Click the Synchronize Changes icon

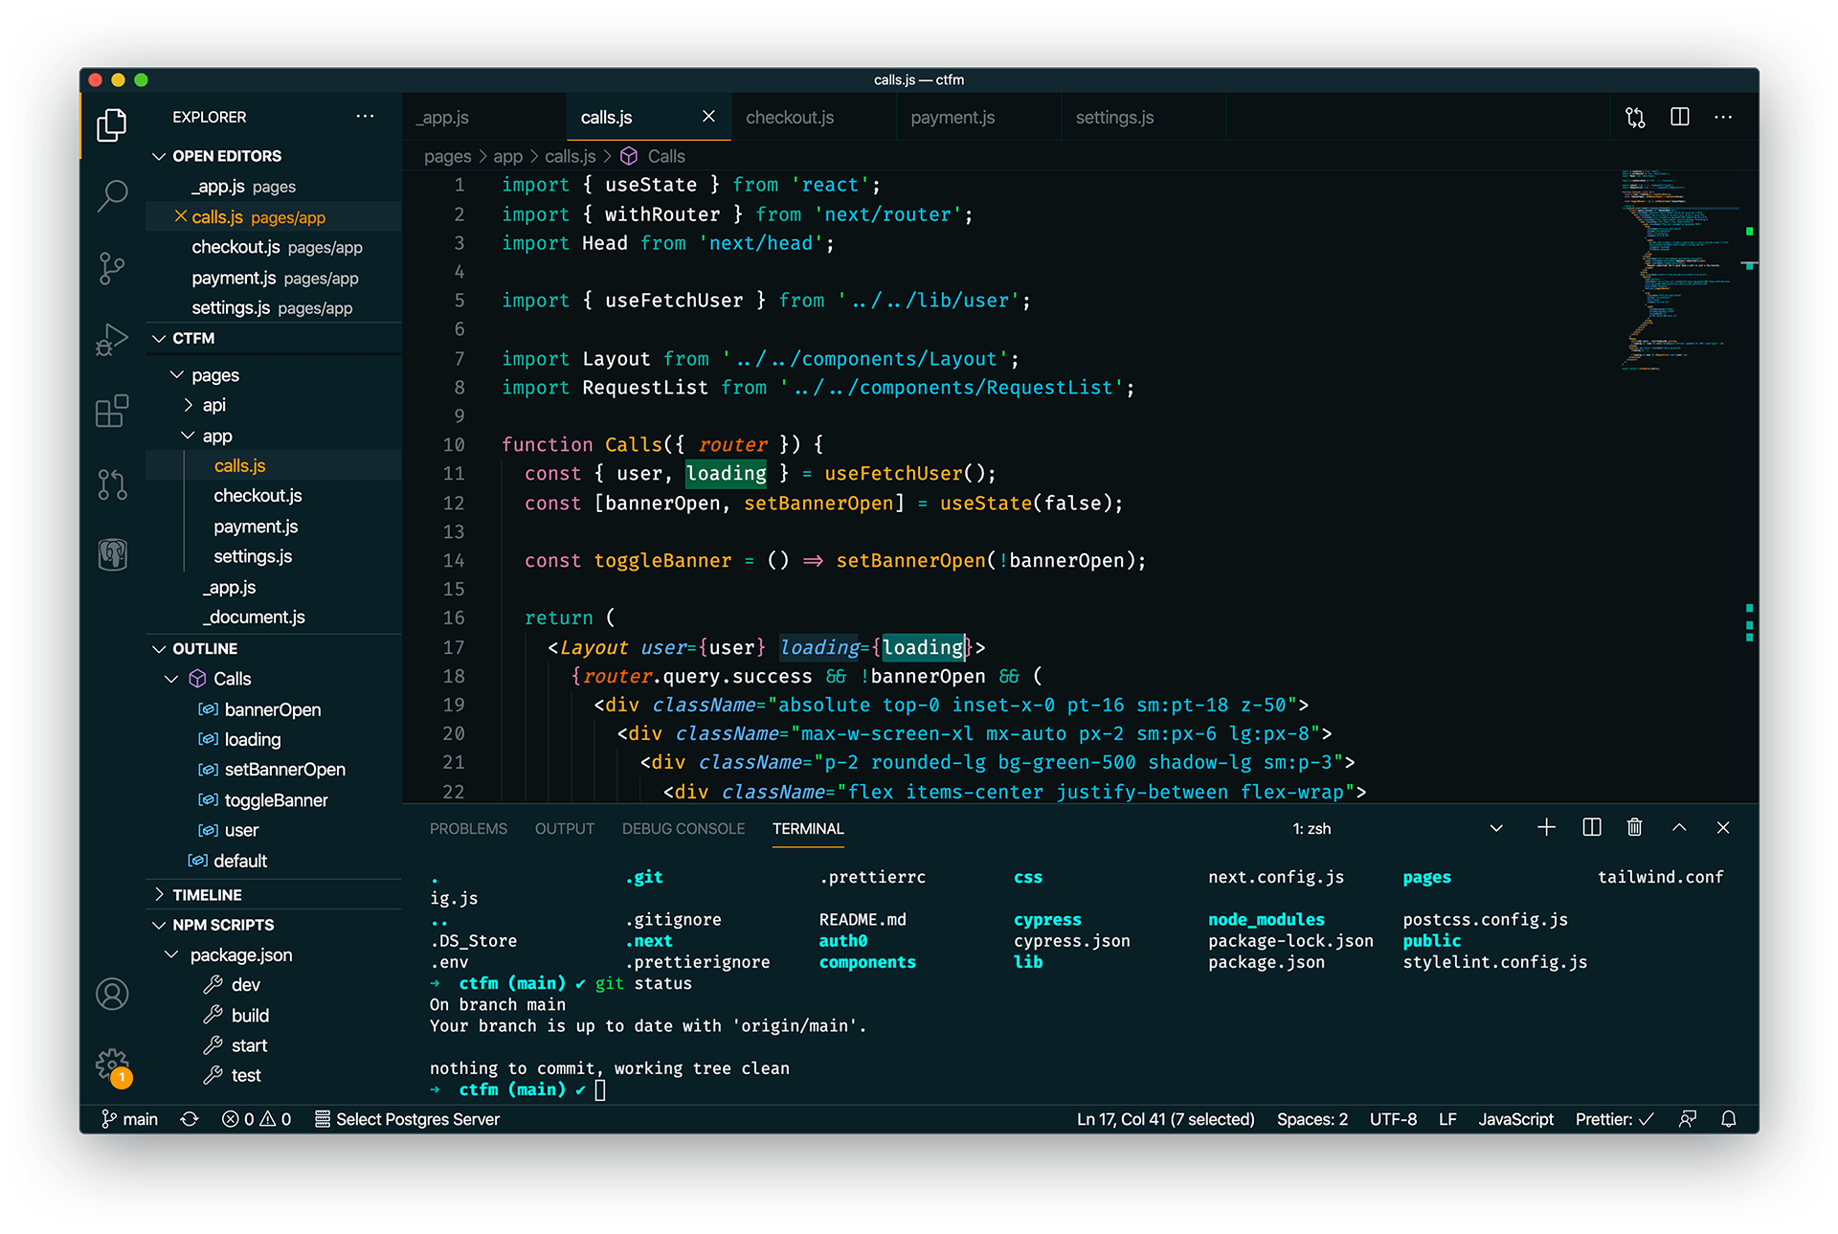(x=190, y=1119)
